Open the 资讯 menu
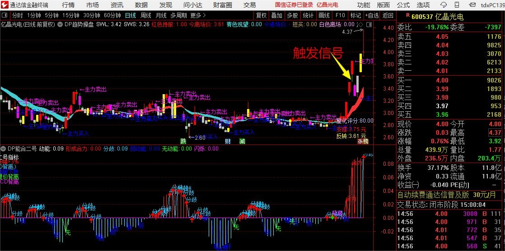Viewport: 505px width, 251px height. click(117, 5)
